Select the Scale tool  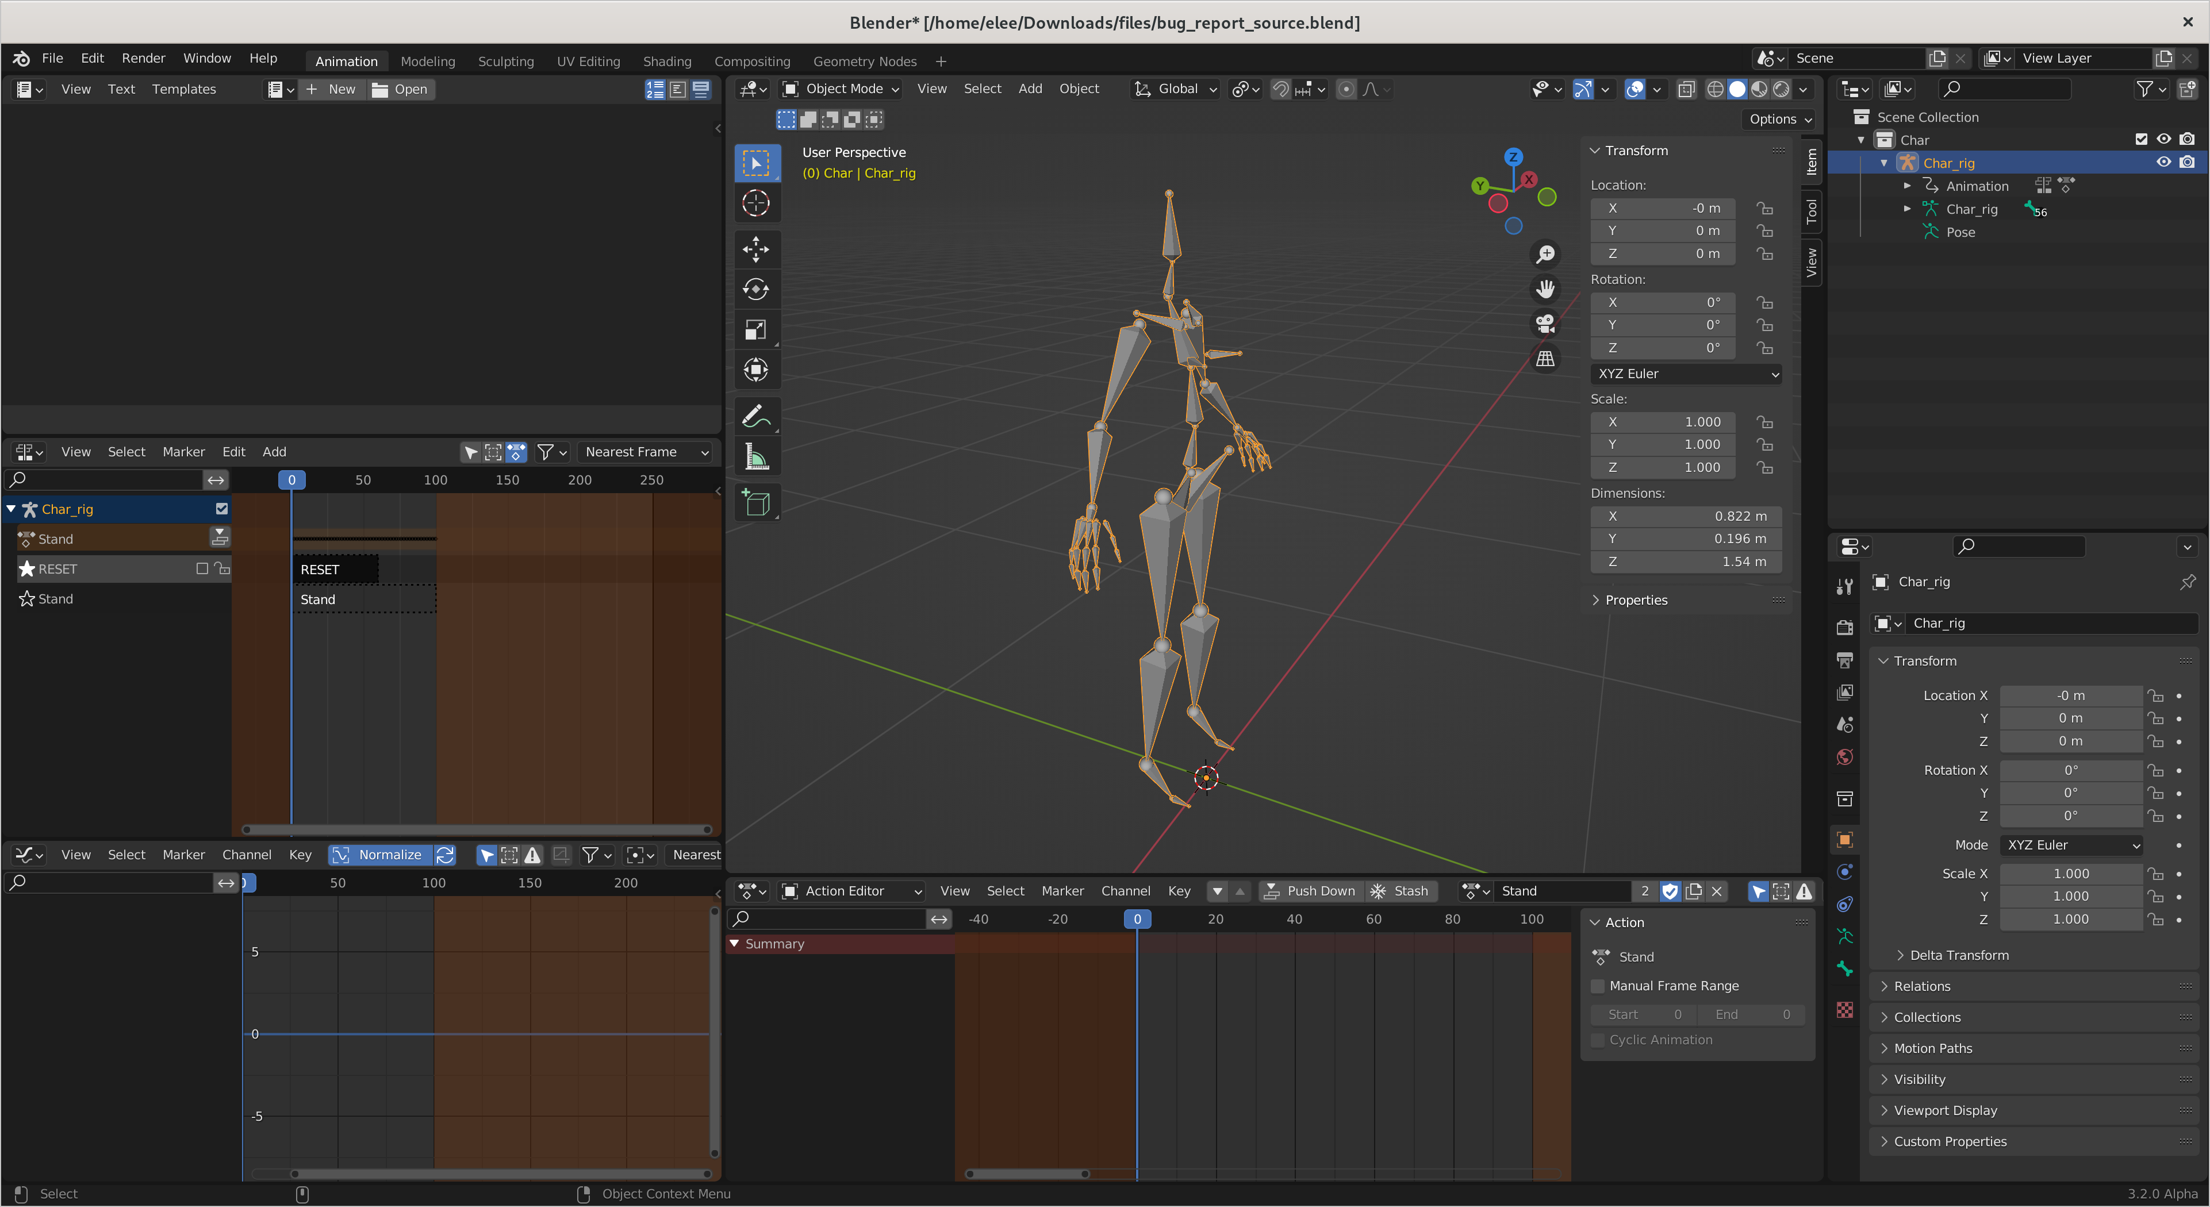(x=756, y=329)
